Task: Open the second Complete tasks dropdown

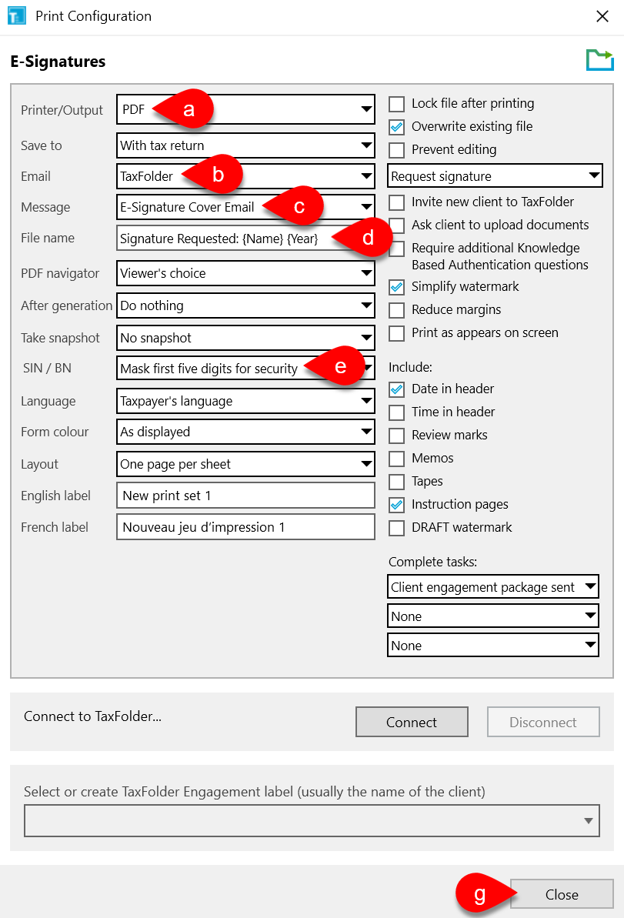Action: click(x=493, y=616)
